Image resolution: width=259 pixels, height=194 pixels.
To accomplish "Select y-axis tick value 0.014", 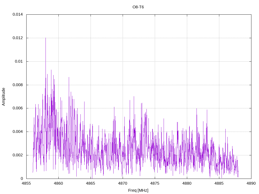I will coord(18,14).
